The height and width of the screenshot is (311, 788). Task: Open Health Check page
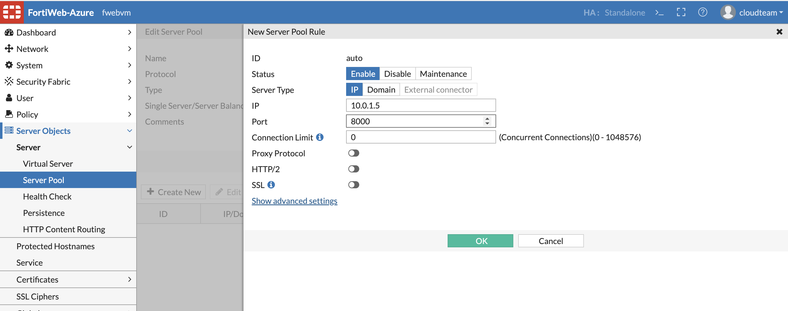[x=68, y=196]
